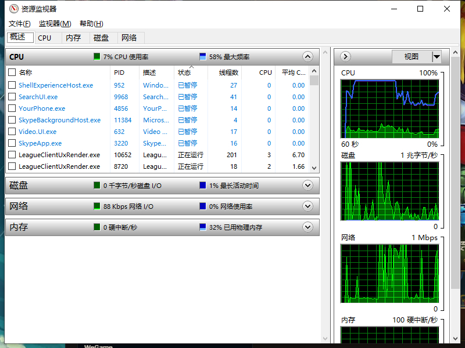Open the 视图 dropdown arrow
465x348 pixels.
(x=437, y=56)
